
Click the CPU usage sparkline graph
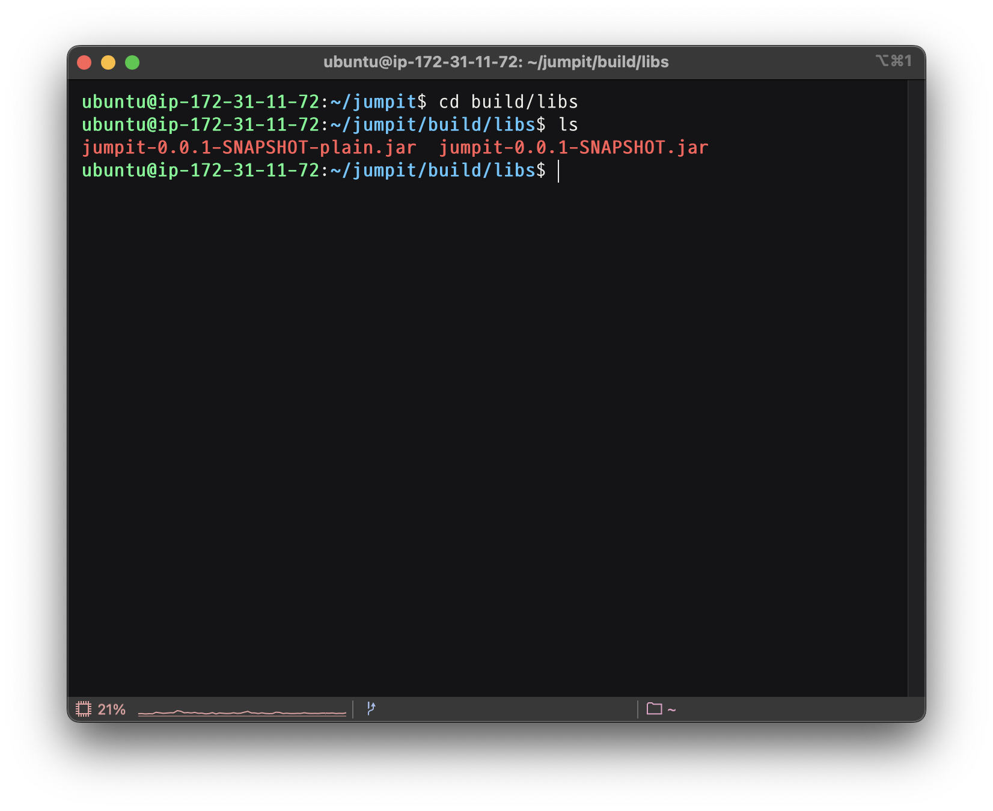tap(242, 712)
